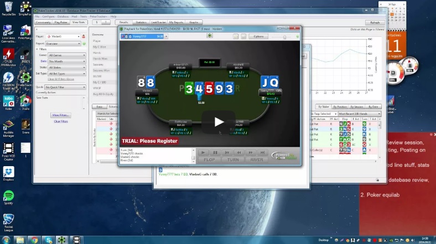The width and height of the screenshot is (436, 244).
Task: Open the Quick filter dropdown
Action: pos(65,87)
